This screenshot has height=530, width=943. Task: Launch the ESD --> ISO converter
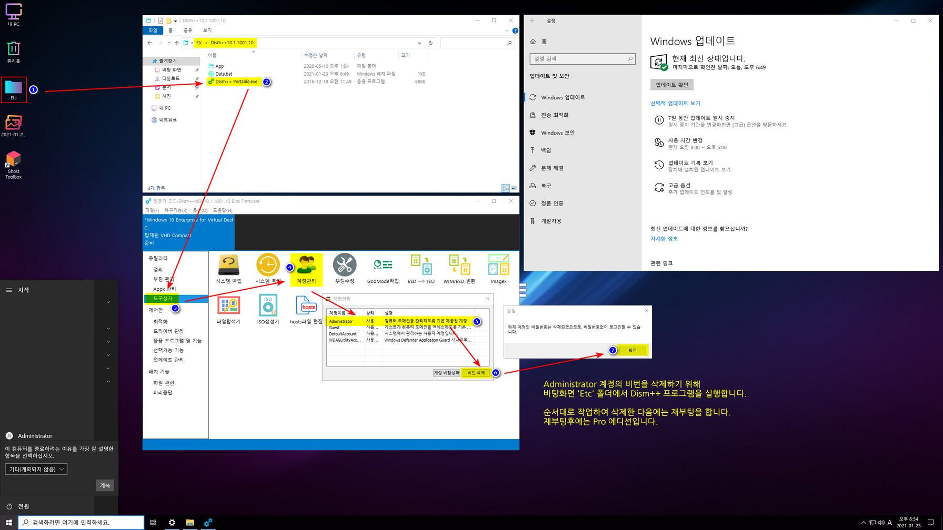click(421, 269)
